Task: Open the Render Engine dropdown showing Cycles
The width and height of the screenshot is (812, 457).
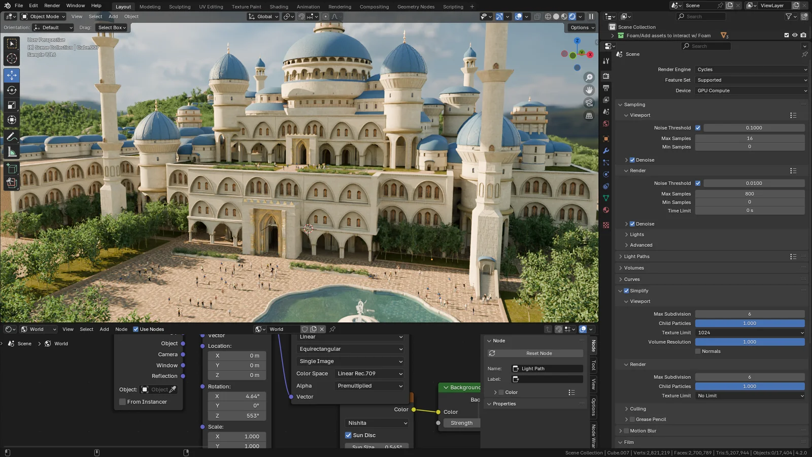Action: 751,69
